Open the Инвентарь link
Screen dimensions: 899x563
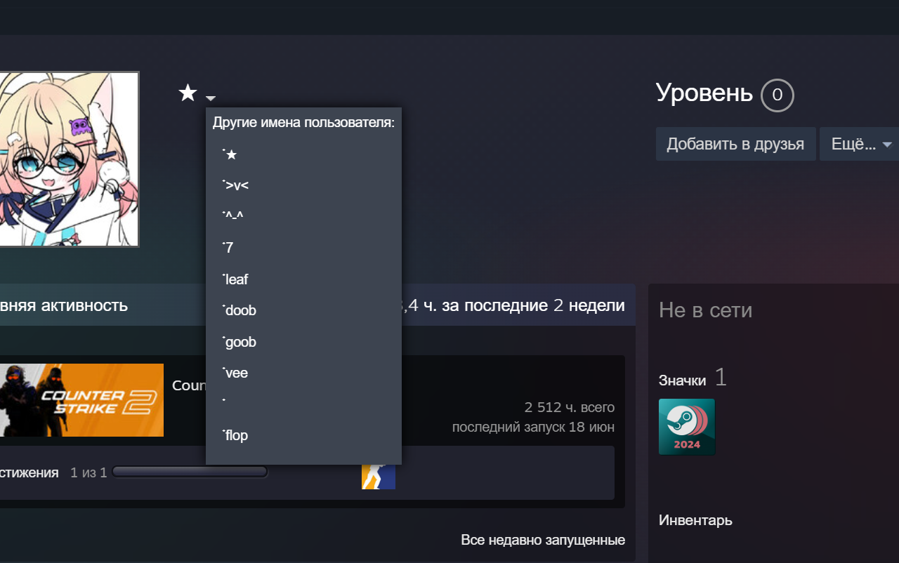coord(695,520)
